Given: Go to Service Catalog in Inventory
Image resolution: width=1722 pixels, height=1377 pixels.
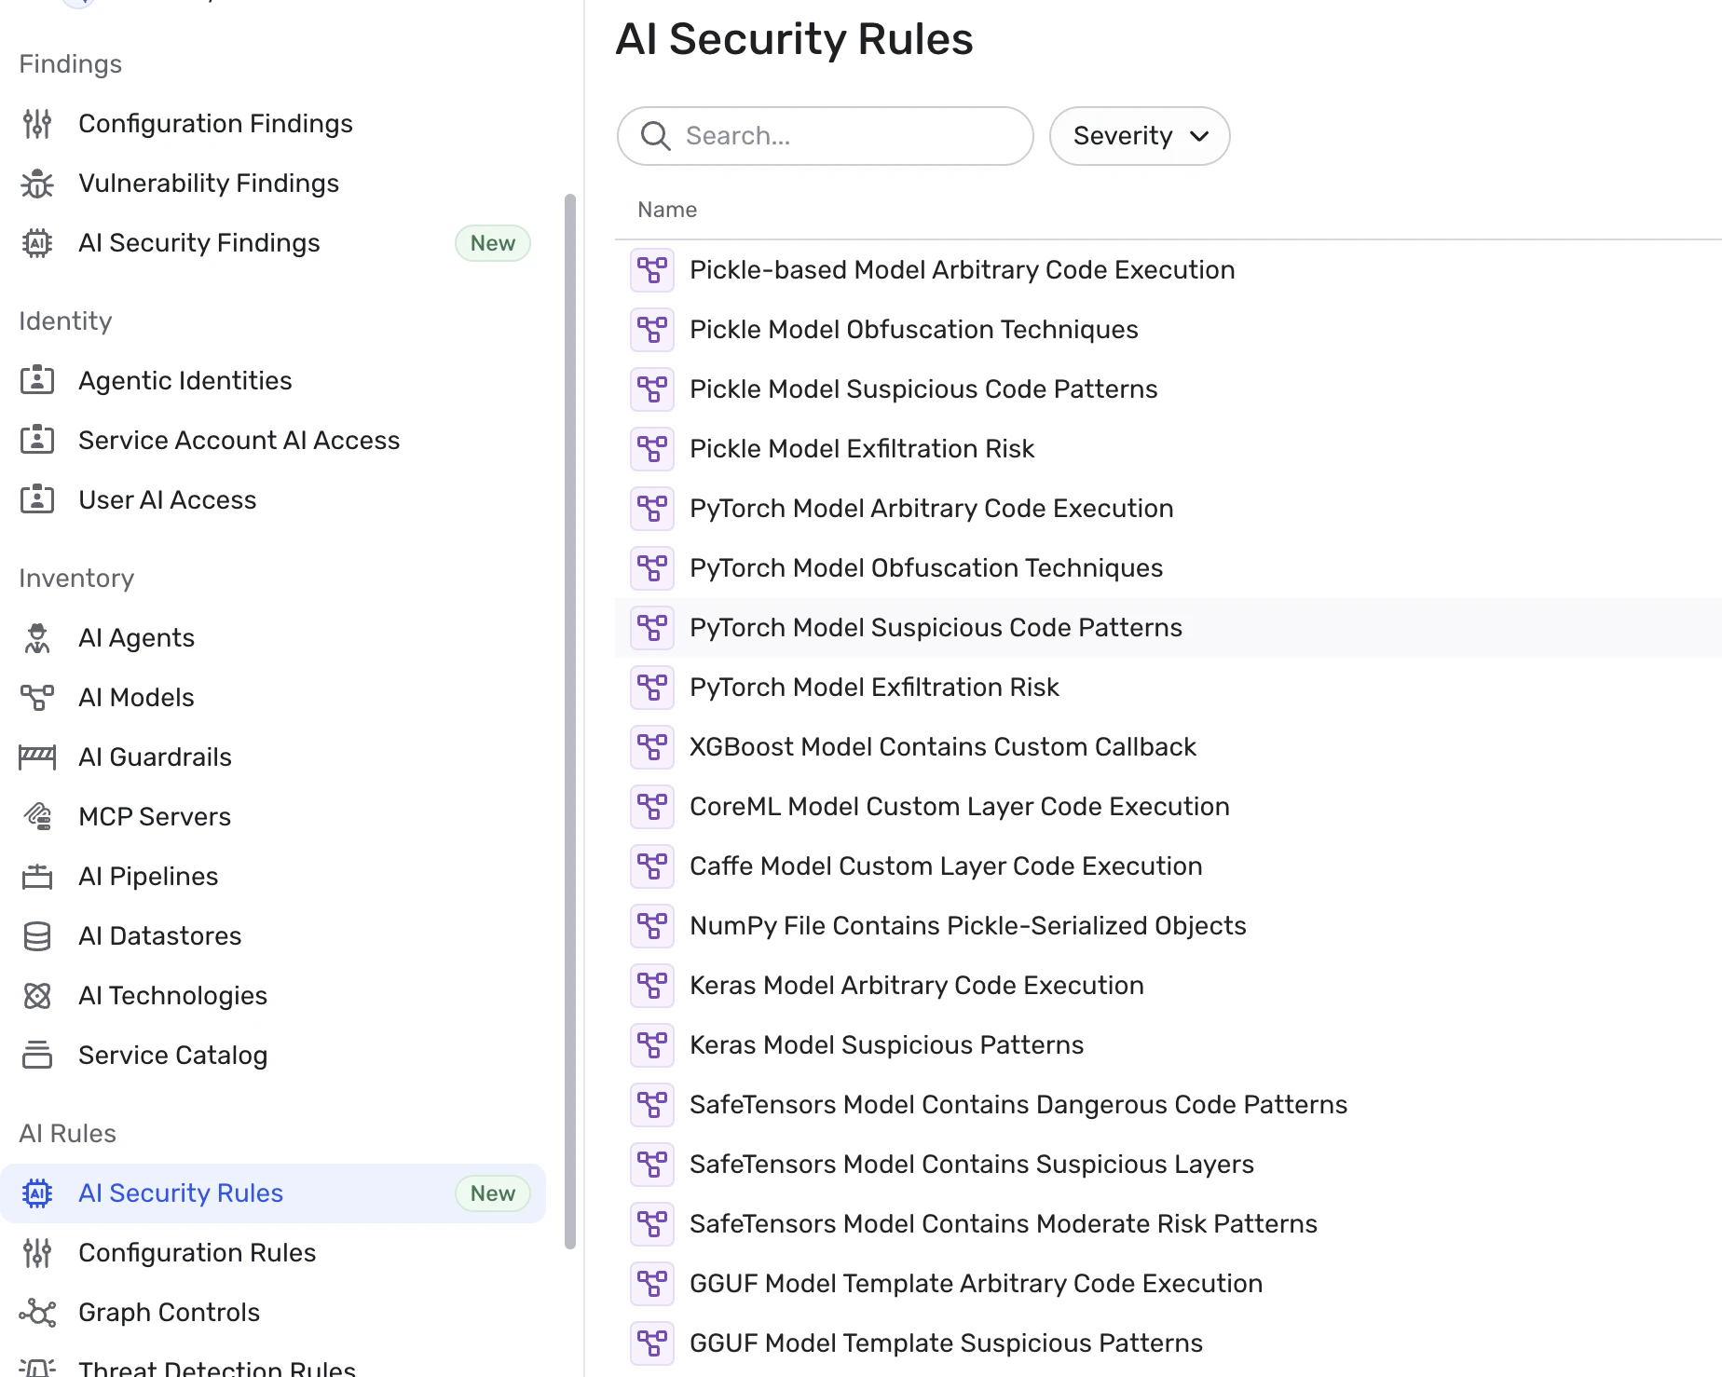Looking at the screenshot, I should tap(173, 1056).
